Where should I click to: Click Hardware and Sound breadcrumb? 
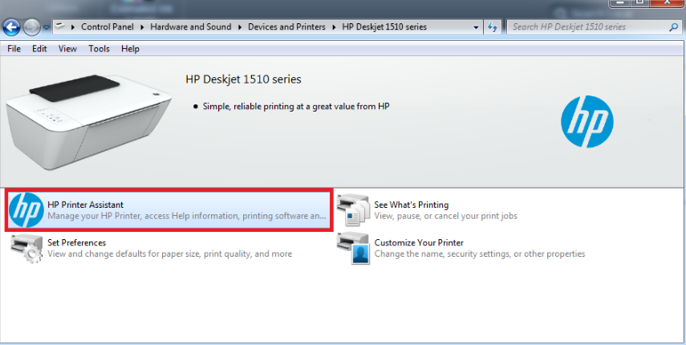click(x=191, y=26)
